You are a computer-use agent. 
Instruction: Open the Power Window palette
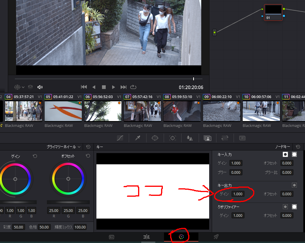[155, 138]
